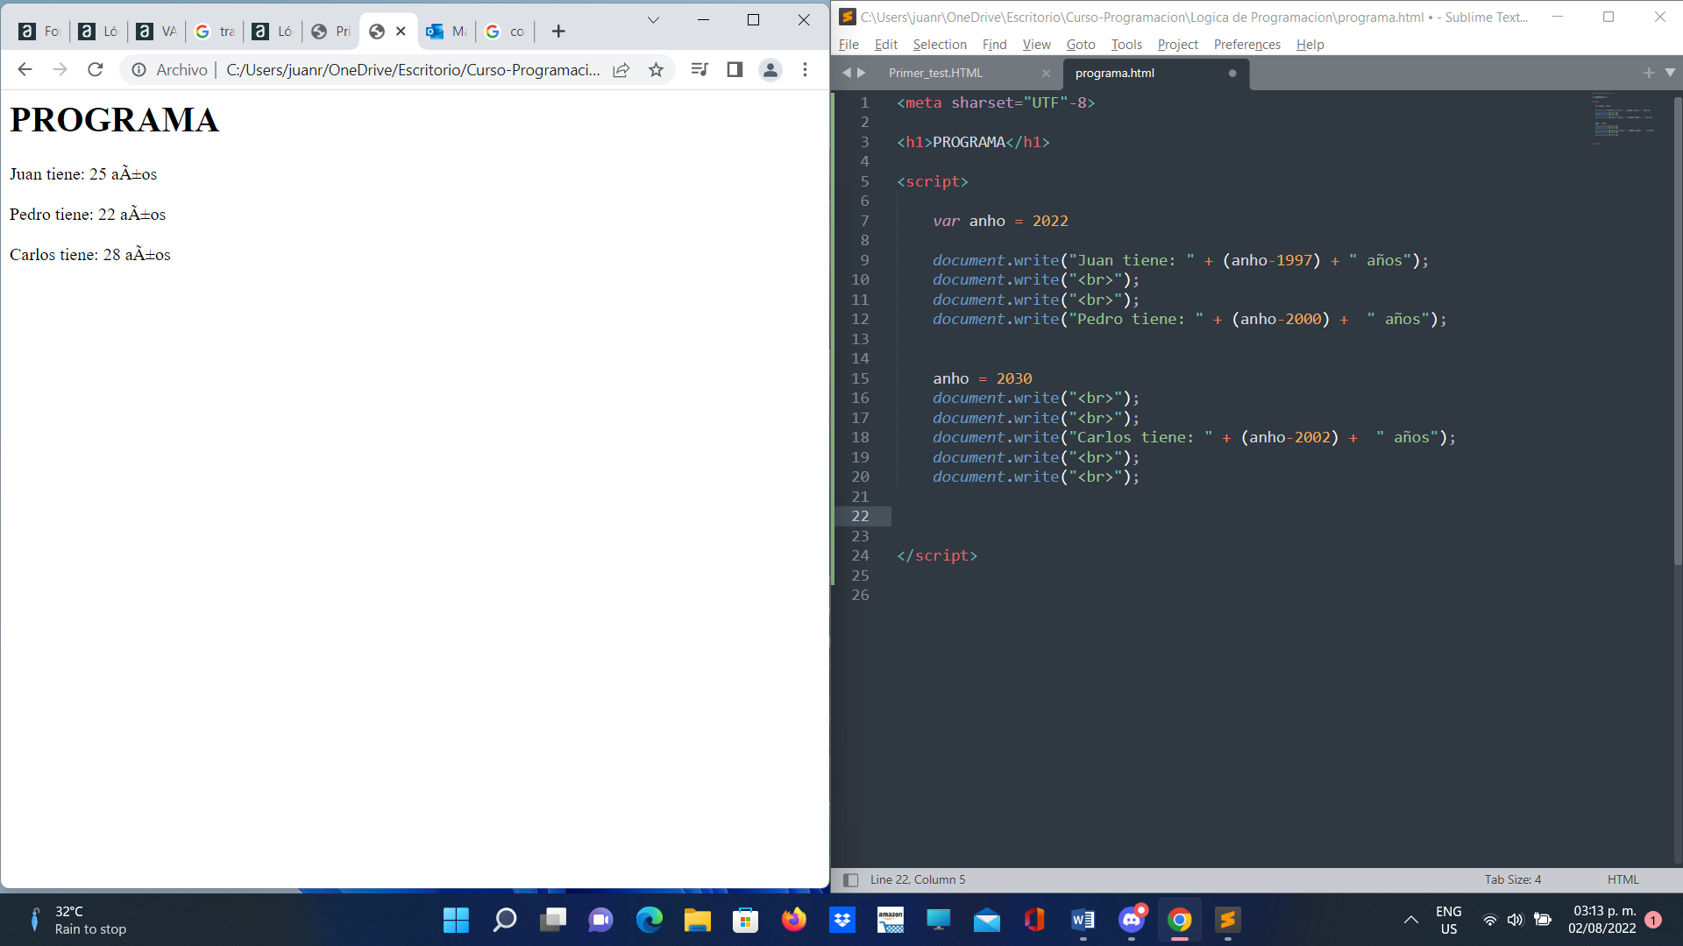The height and width of the screenshot is (946, 1683).
Task: Open the Tools menu in Sublime Text
Action: [x=1126, y=44]
